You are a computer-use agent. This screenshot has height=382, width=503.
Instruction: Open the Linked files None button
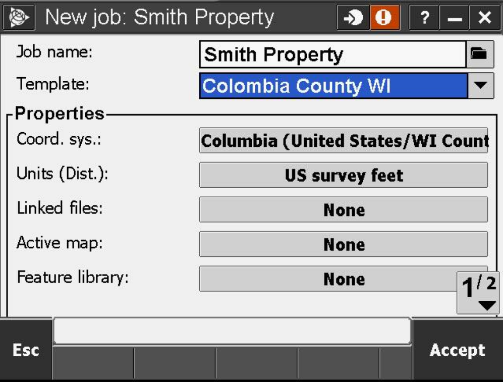344,210
